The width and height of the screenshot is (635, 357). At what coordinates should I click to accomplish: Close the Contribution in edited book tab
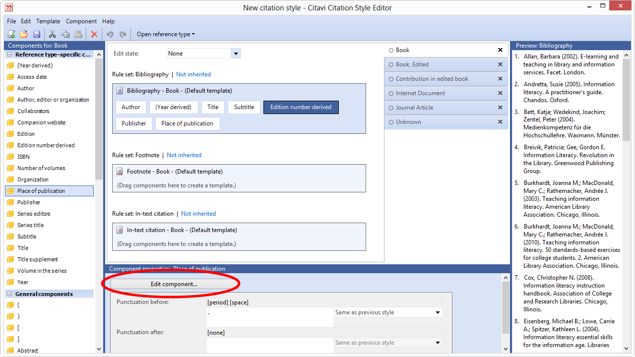(x=500, y=79)
